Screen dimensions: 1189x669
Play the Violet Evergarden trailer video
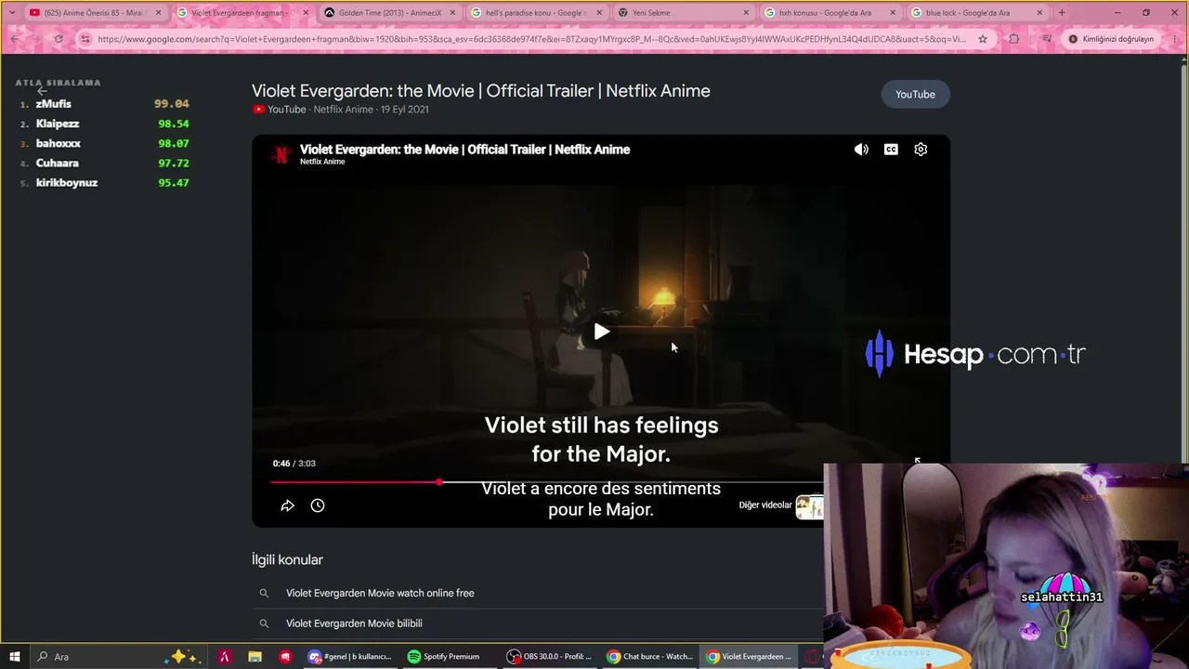(x=601, y=332)
